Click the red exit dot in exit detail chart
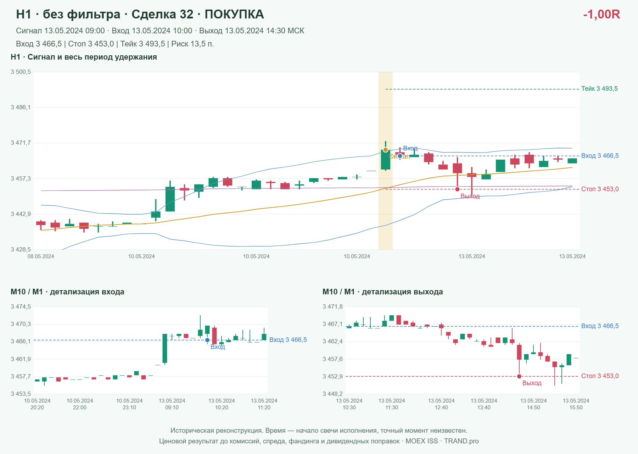This screenshot has height=454, width=638. 519,376
